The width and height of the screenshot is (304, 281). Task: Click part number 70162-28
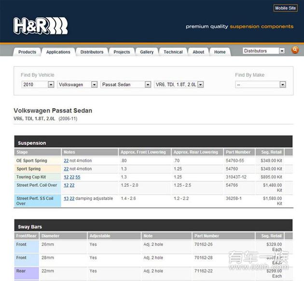[203, 257]
